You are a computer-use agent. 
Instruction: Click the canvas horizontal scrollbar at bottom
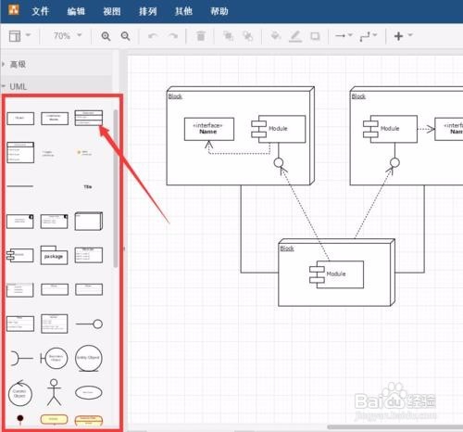[395, 427]
